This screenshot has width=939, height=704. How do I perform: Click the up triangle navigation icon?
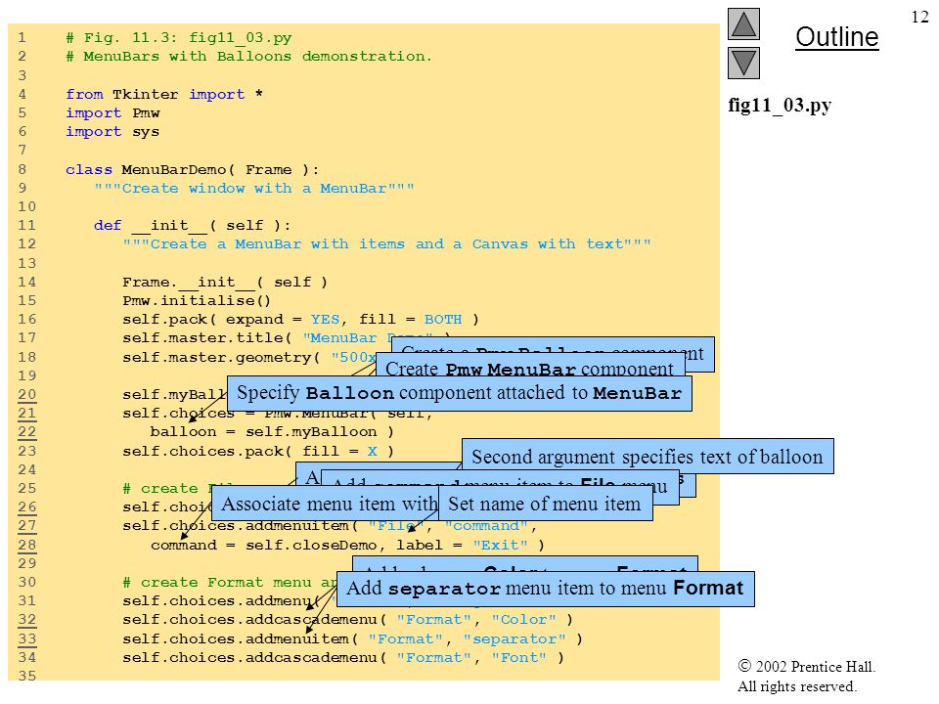pos(743,23)
